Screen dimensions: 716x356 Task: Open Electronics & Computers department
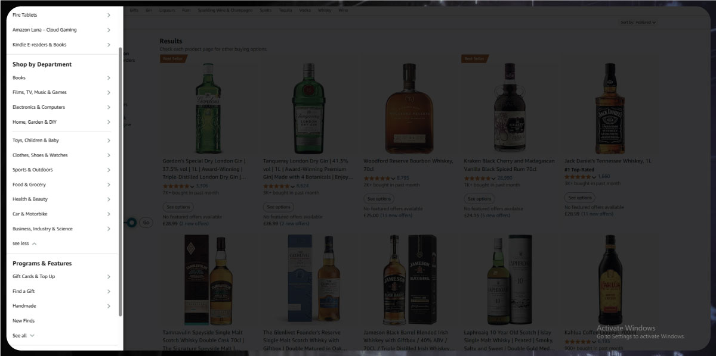coord(61,107)
